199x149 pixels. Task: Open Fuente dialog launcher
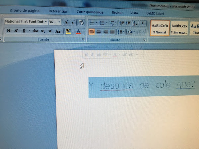(83, 40)
